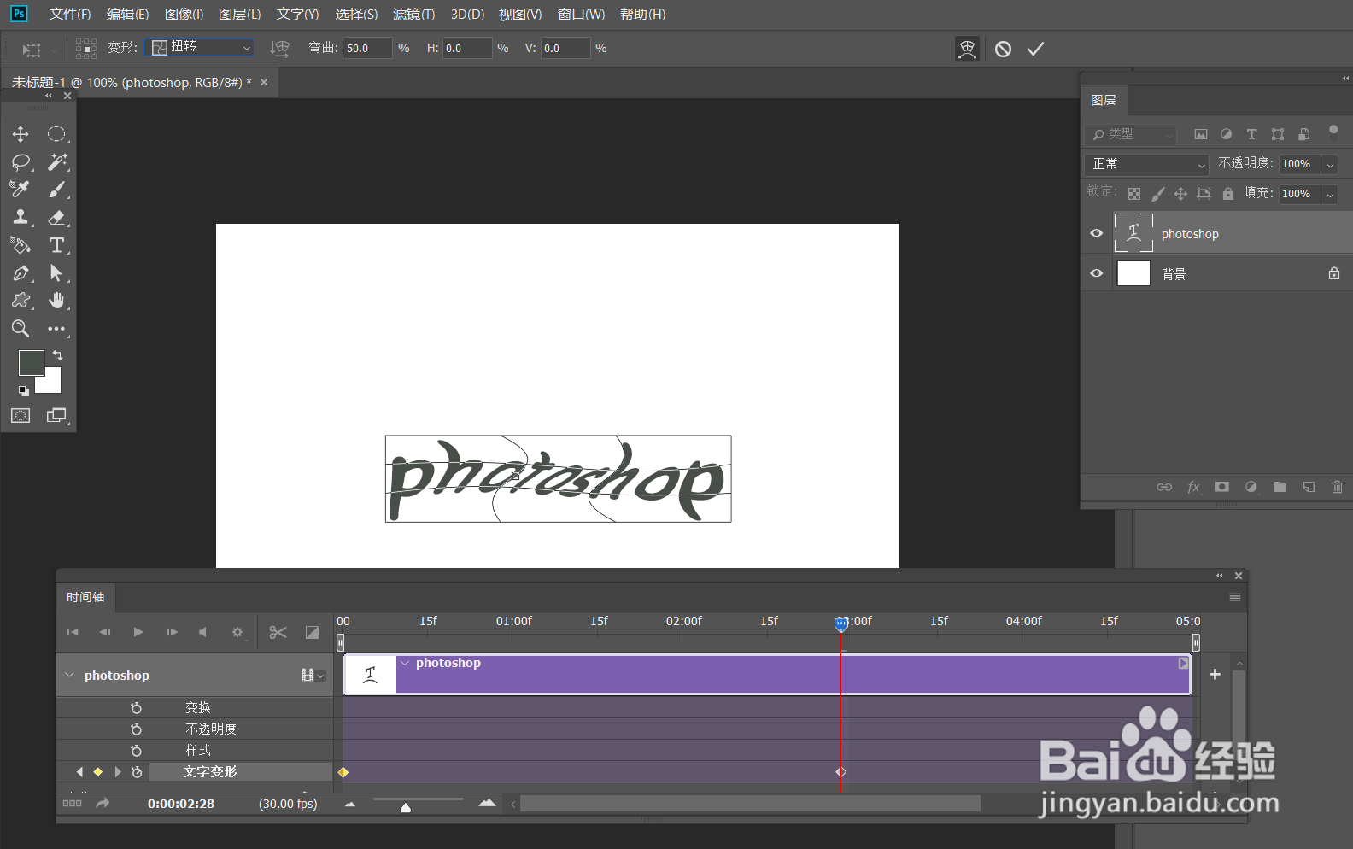Open the Edit Toolbar three-dot icon
Viewport: 1353px width, 849px height.
point(56,329)
